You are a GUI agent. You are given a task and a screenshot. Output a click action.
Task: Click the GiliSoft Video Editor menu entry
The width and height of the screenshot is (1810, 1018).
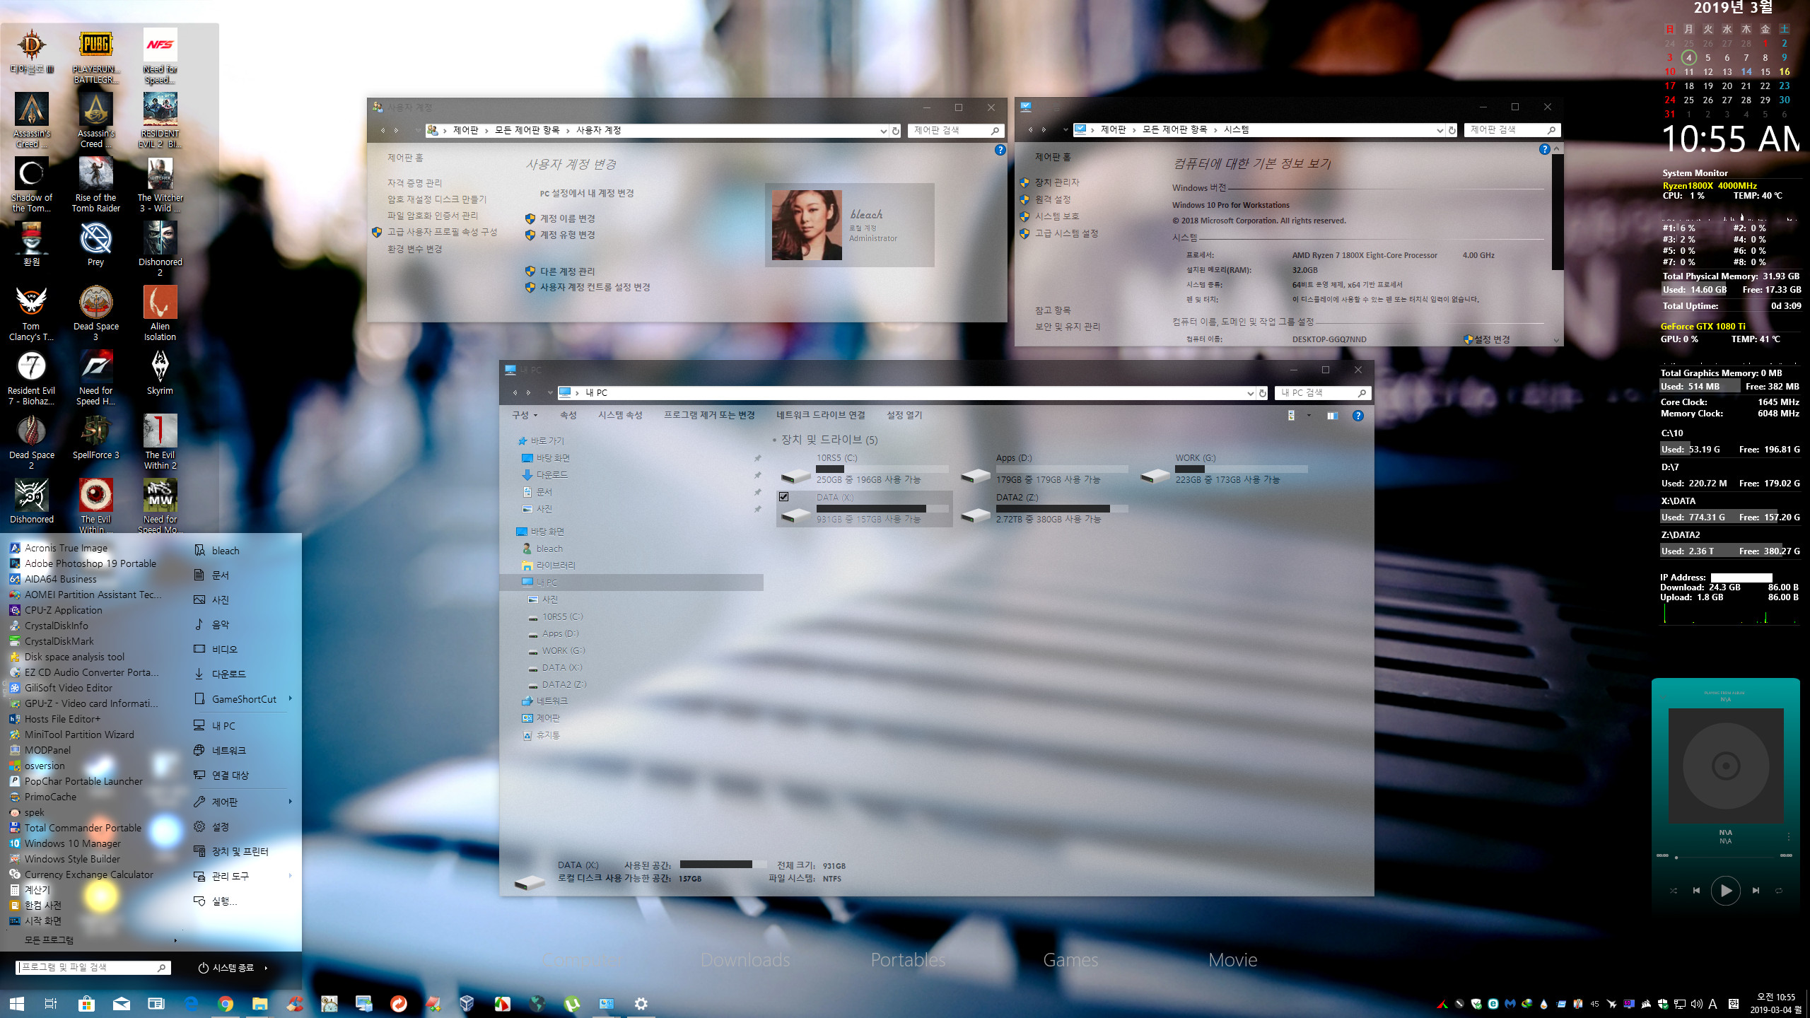pyautogui.click(x=67, y=687)
